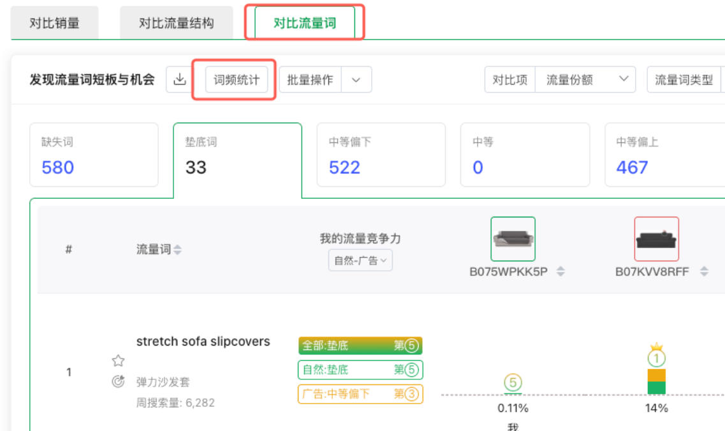725x431 pixels.
Task: Click the rank 5 circle marker
Action: click(x=513, y=383)
